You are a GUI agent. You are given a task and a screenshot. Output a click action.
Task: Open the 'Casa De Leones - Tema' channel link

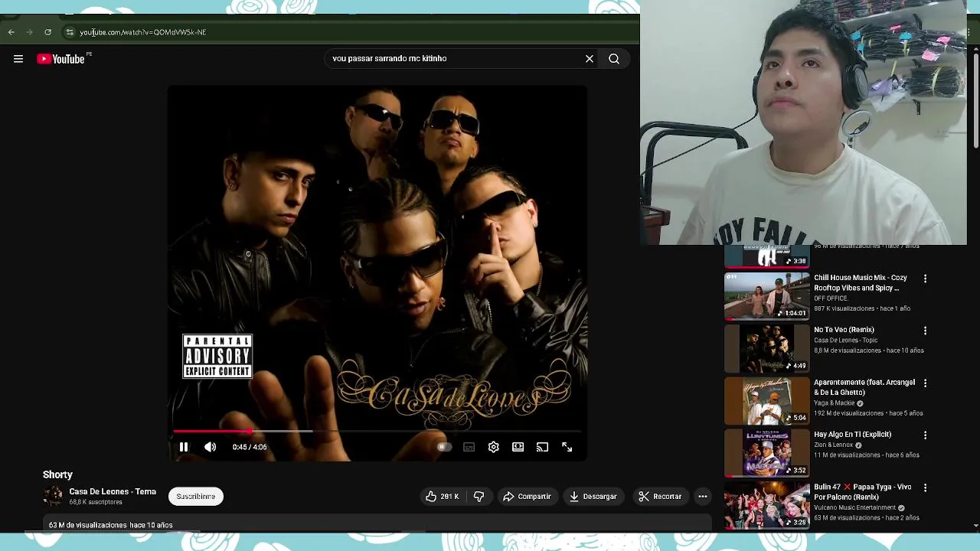[113, 491]
